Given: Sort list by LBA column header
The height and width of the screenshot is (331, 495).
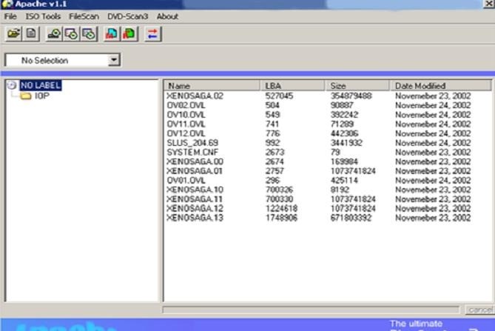Looking at the screenshot, I should click(292, 86).
